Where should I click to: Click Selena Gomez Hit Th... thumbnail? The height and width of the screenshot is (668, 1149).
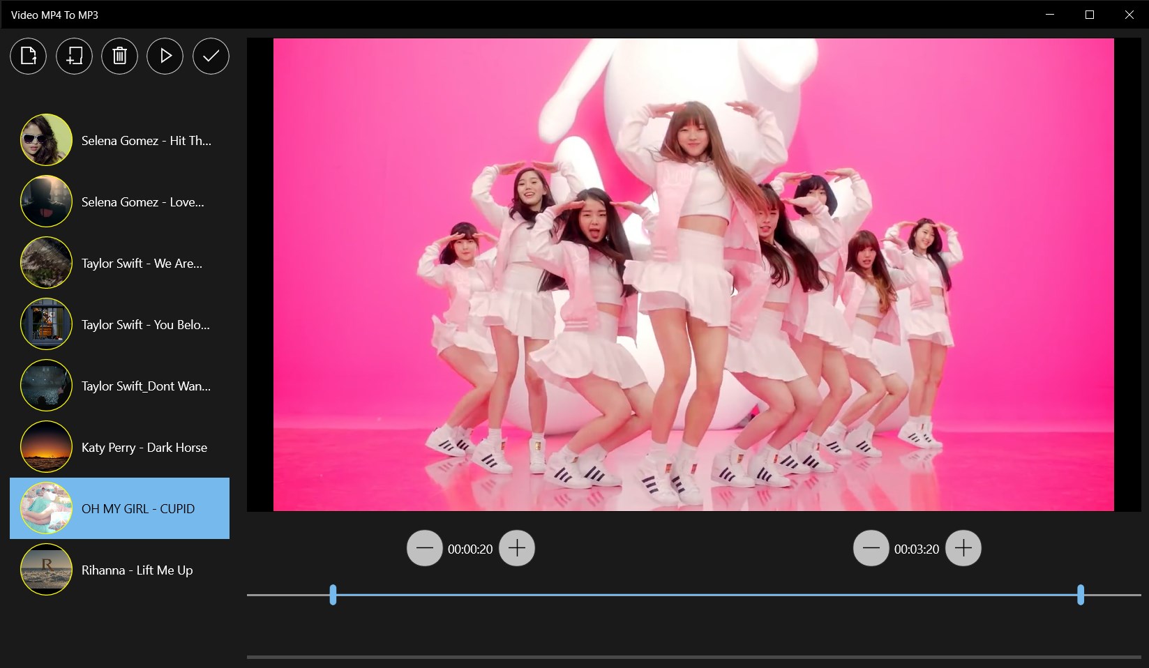tap(46, 140)
